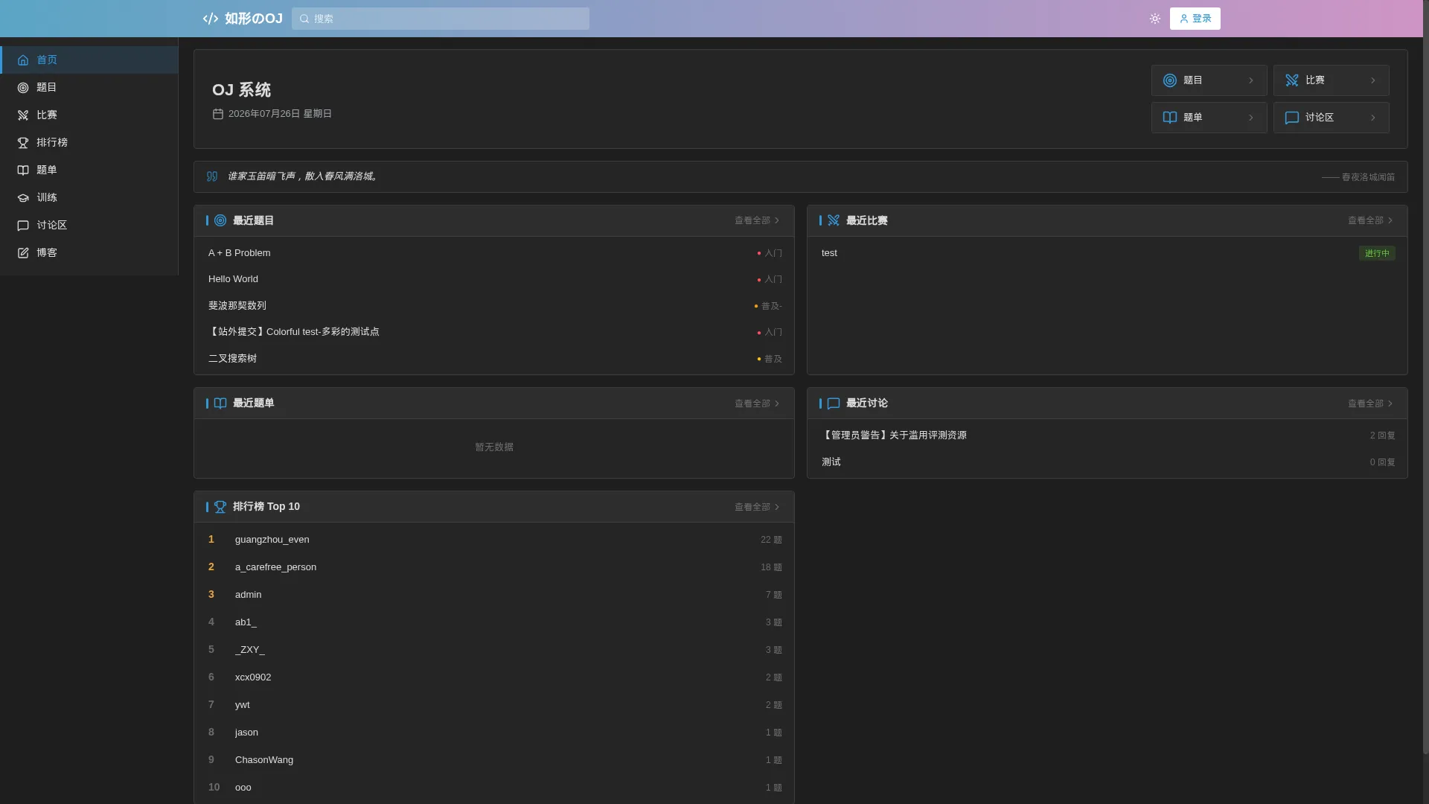Open 训练 graduation cap icon in sidebar
Screen dimensions: 1429x804
coord(23,198)
